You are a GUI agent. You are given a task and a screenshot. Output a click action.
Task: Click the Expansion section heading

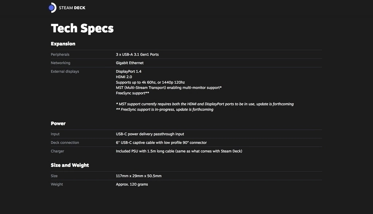(x=63, y=44)
